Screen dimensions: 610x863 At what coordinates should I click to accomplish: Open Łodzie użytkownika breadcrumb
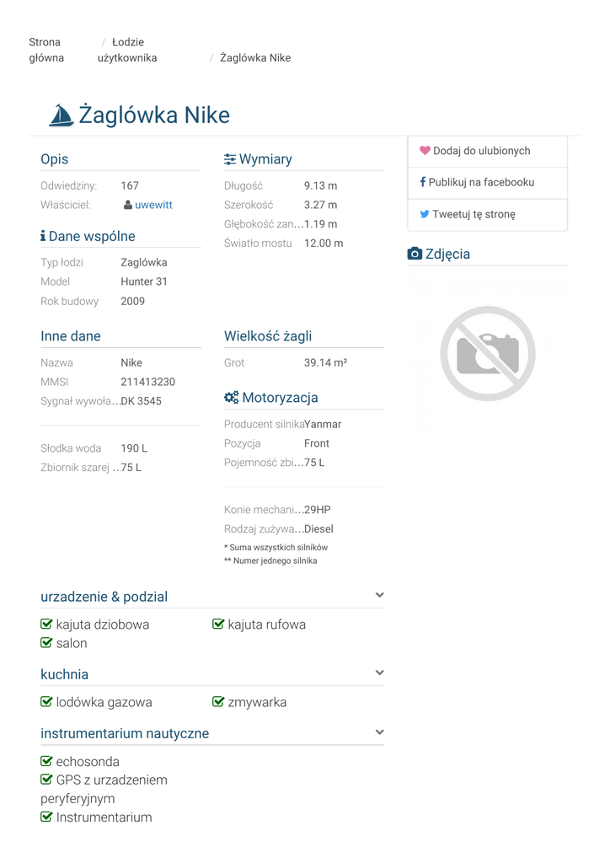[127, 50]
